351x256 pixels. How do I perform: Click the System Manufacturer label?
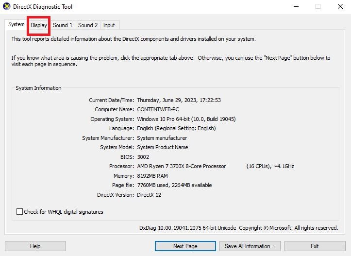tap(108, 138)
